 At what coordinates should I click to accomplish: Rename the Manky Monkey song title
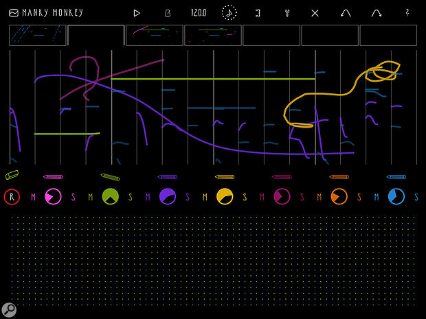pos(52,12)
